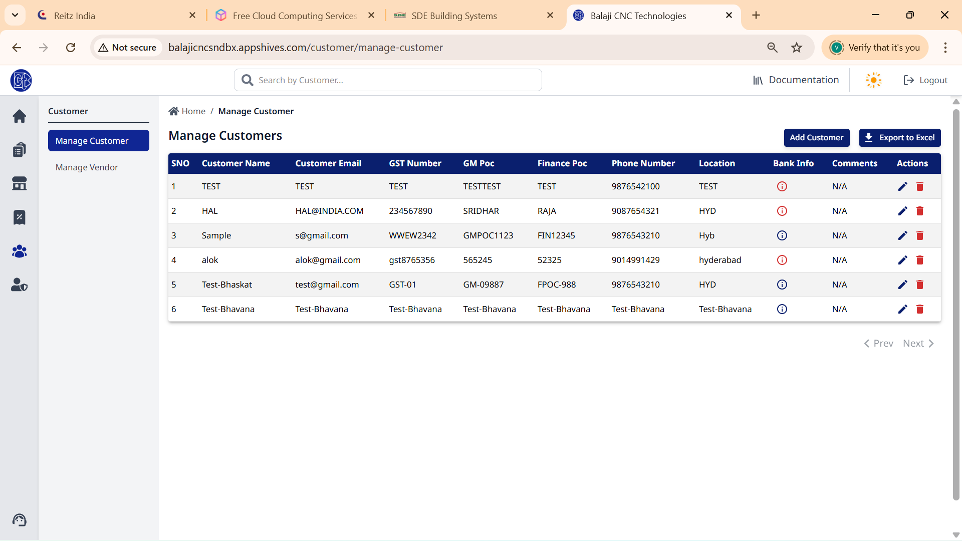The image size is (962, 541).
Task: Click the vertical page scrollbar
Action: click(x=955, y=301)
